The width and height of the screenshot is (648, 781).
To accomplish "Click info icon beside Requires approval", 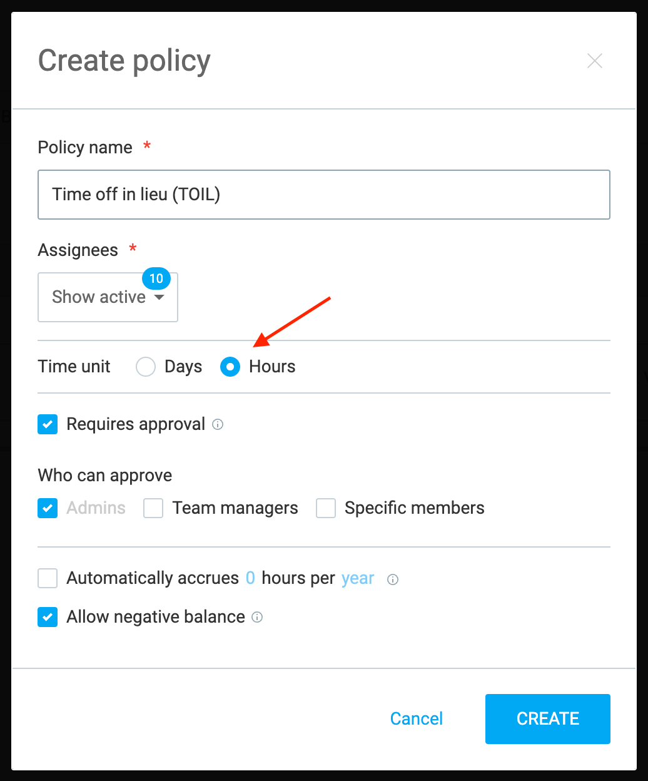I will [x=218, y=424].
